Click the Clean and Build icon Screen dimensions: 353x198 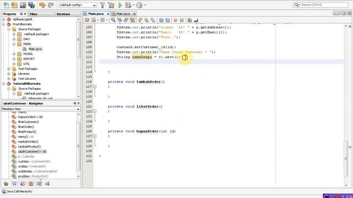(111, 5)
